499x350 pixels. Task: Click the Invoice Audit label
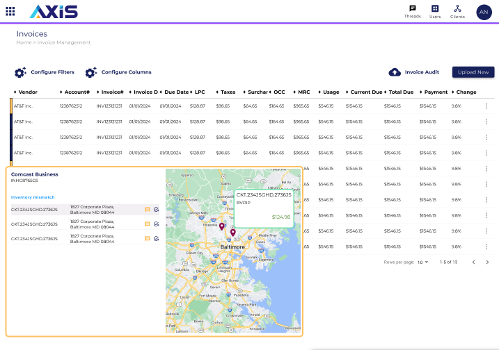[x=422, y=72]
